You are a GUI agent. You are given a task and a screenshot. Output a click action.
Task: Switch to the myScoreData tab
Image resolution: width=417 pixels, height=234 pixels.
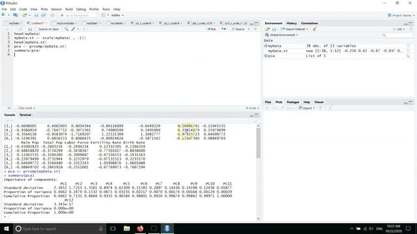65,23
